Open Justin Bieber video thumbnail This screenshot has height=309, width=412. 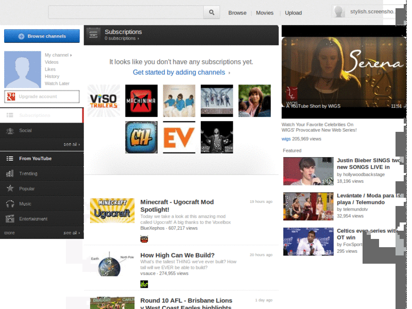click(308, 171)
